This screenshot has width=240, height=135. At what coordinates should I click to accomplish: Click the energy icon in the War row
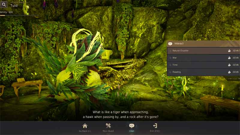pos(229,58)
